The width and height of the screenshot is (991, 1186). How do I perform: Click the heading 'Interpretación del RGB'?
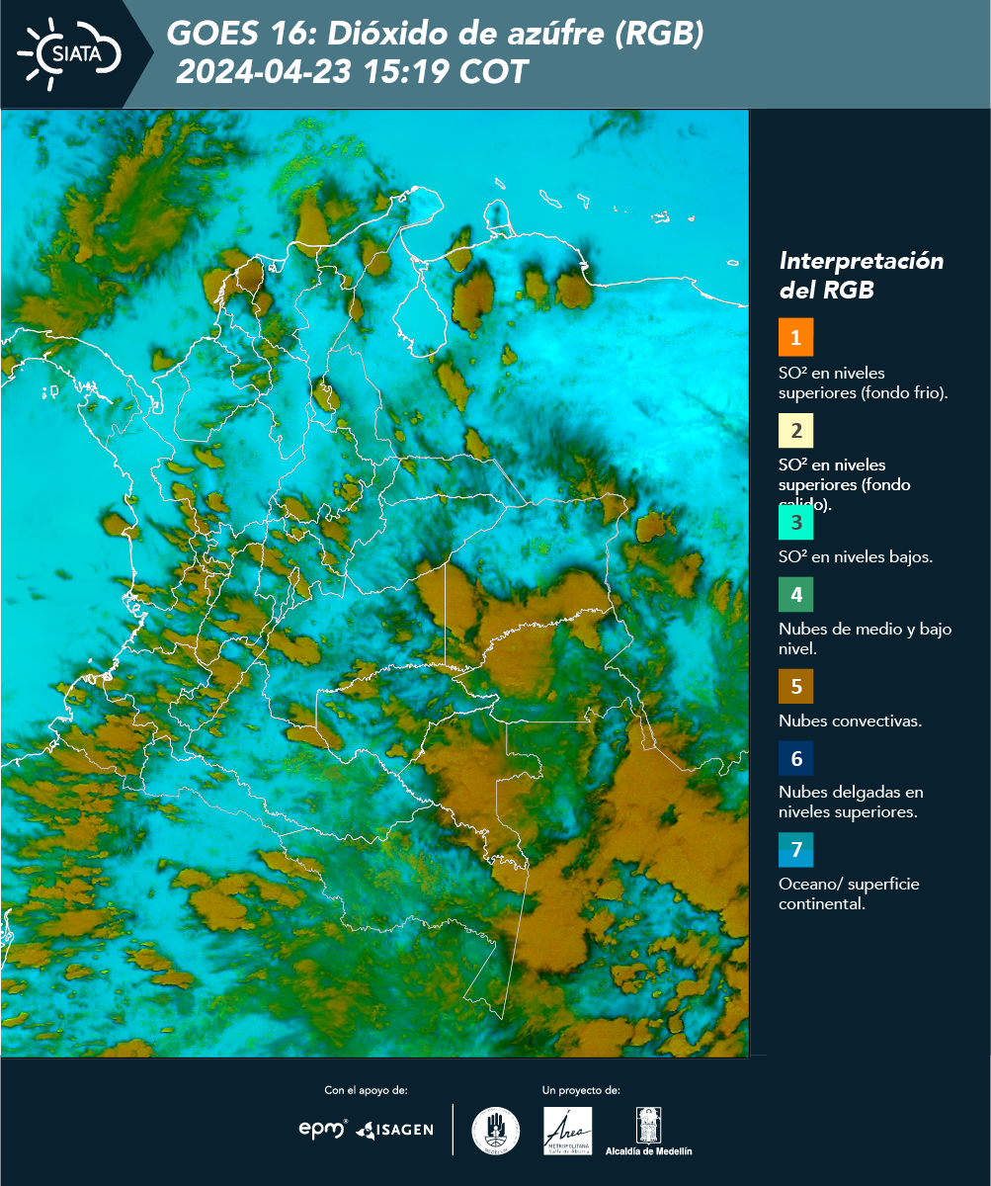[862, 276]
